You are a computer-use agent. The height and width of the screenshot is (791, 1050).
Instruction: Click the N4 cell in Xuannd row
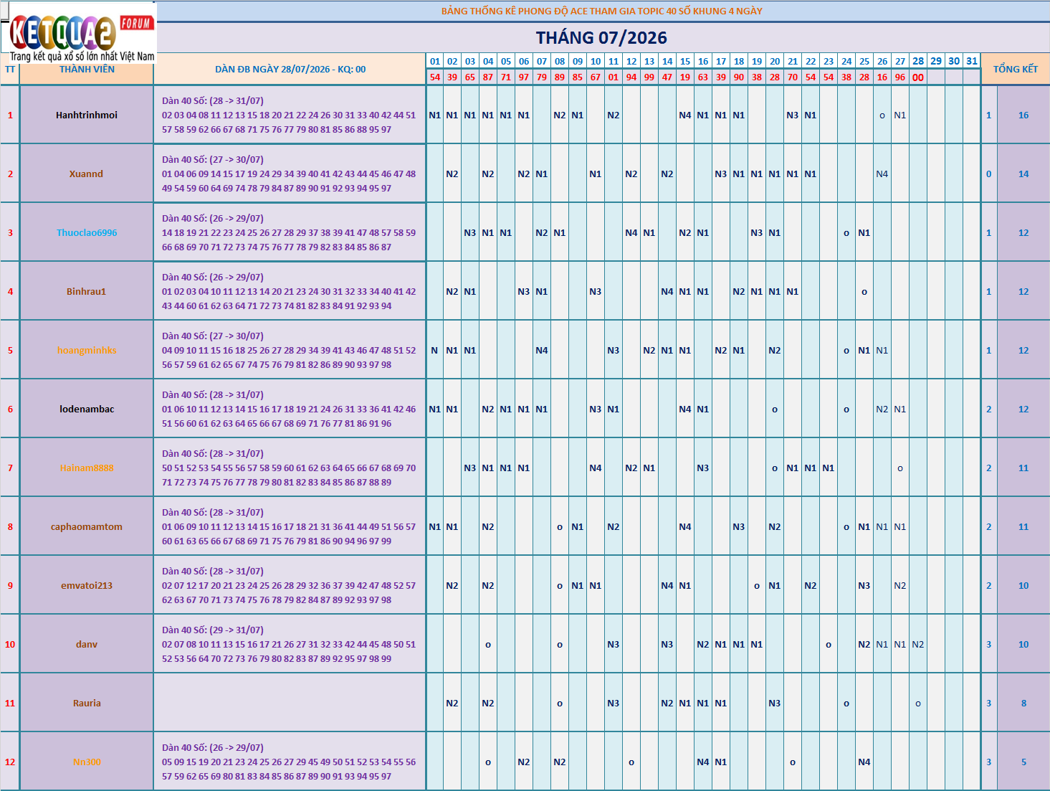[882, 174]
